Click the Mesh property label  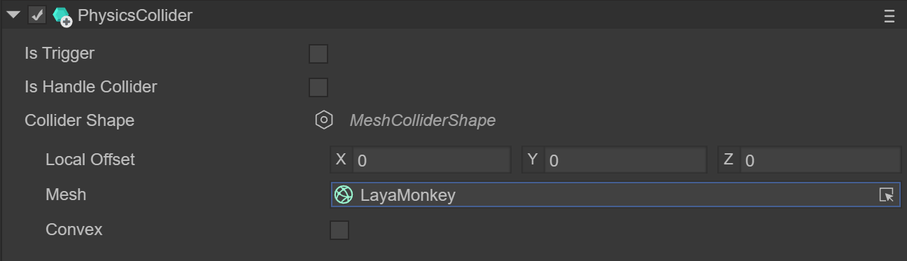pyautogui.click(x=66, y=195)
